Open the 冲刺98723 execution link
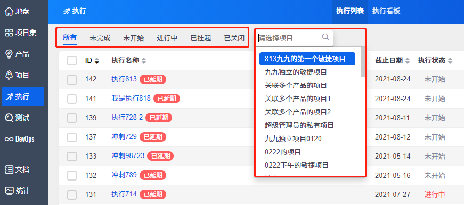The width and height of the screenshot is (464, 205). click(128, 155)
